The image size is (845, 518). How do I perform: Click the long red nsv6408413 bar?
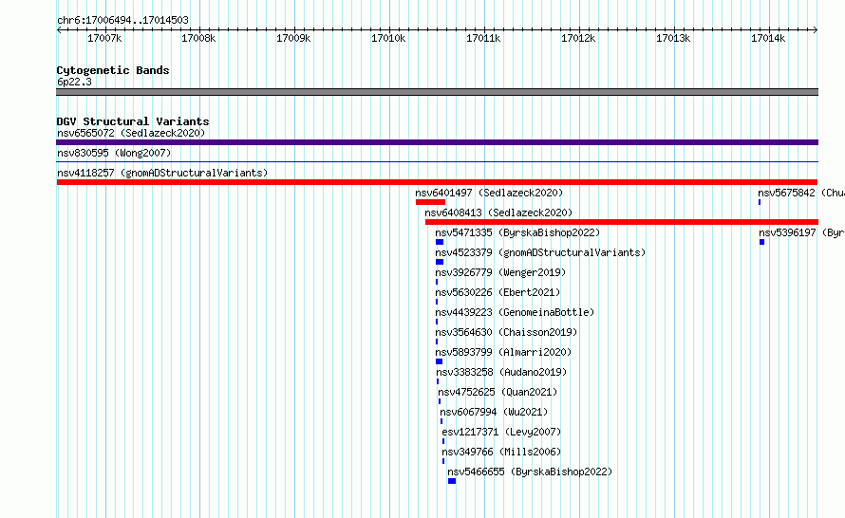[x=622, y=222]
